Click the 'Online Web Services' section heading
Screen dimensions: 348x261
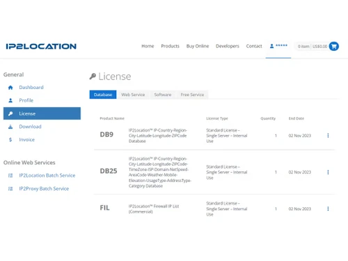point(29,163)
